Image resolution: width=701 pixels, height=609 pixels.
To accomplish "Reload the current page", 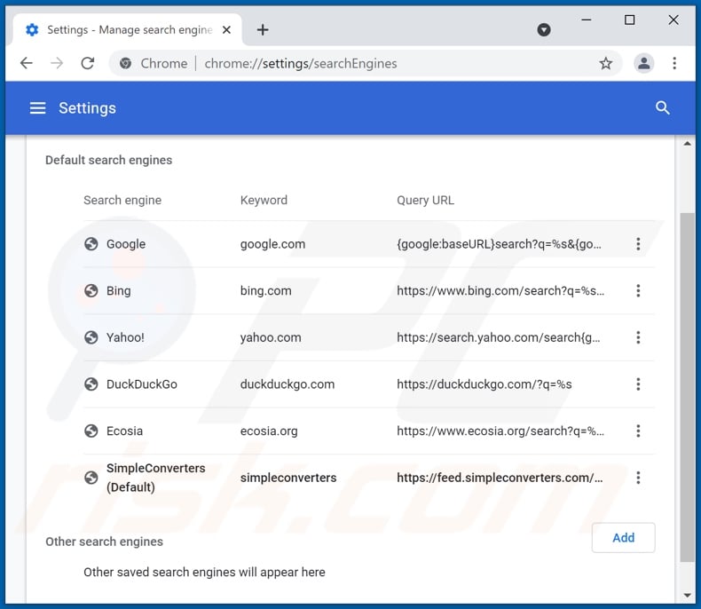I will (x=88, y=64).
